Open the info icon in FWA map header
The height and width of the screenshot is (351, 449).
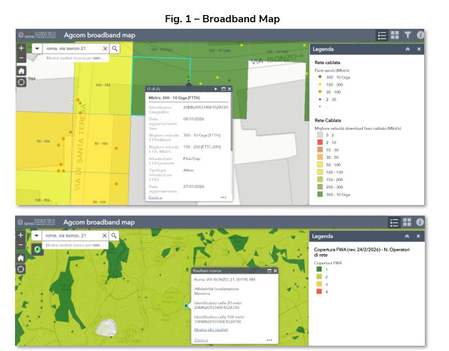[x=420, y=222]
